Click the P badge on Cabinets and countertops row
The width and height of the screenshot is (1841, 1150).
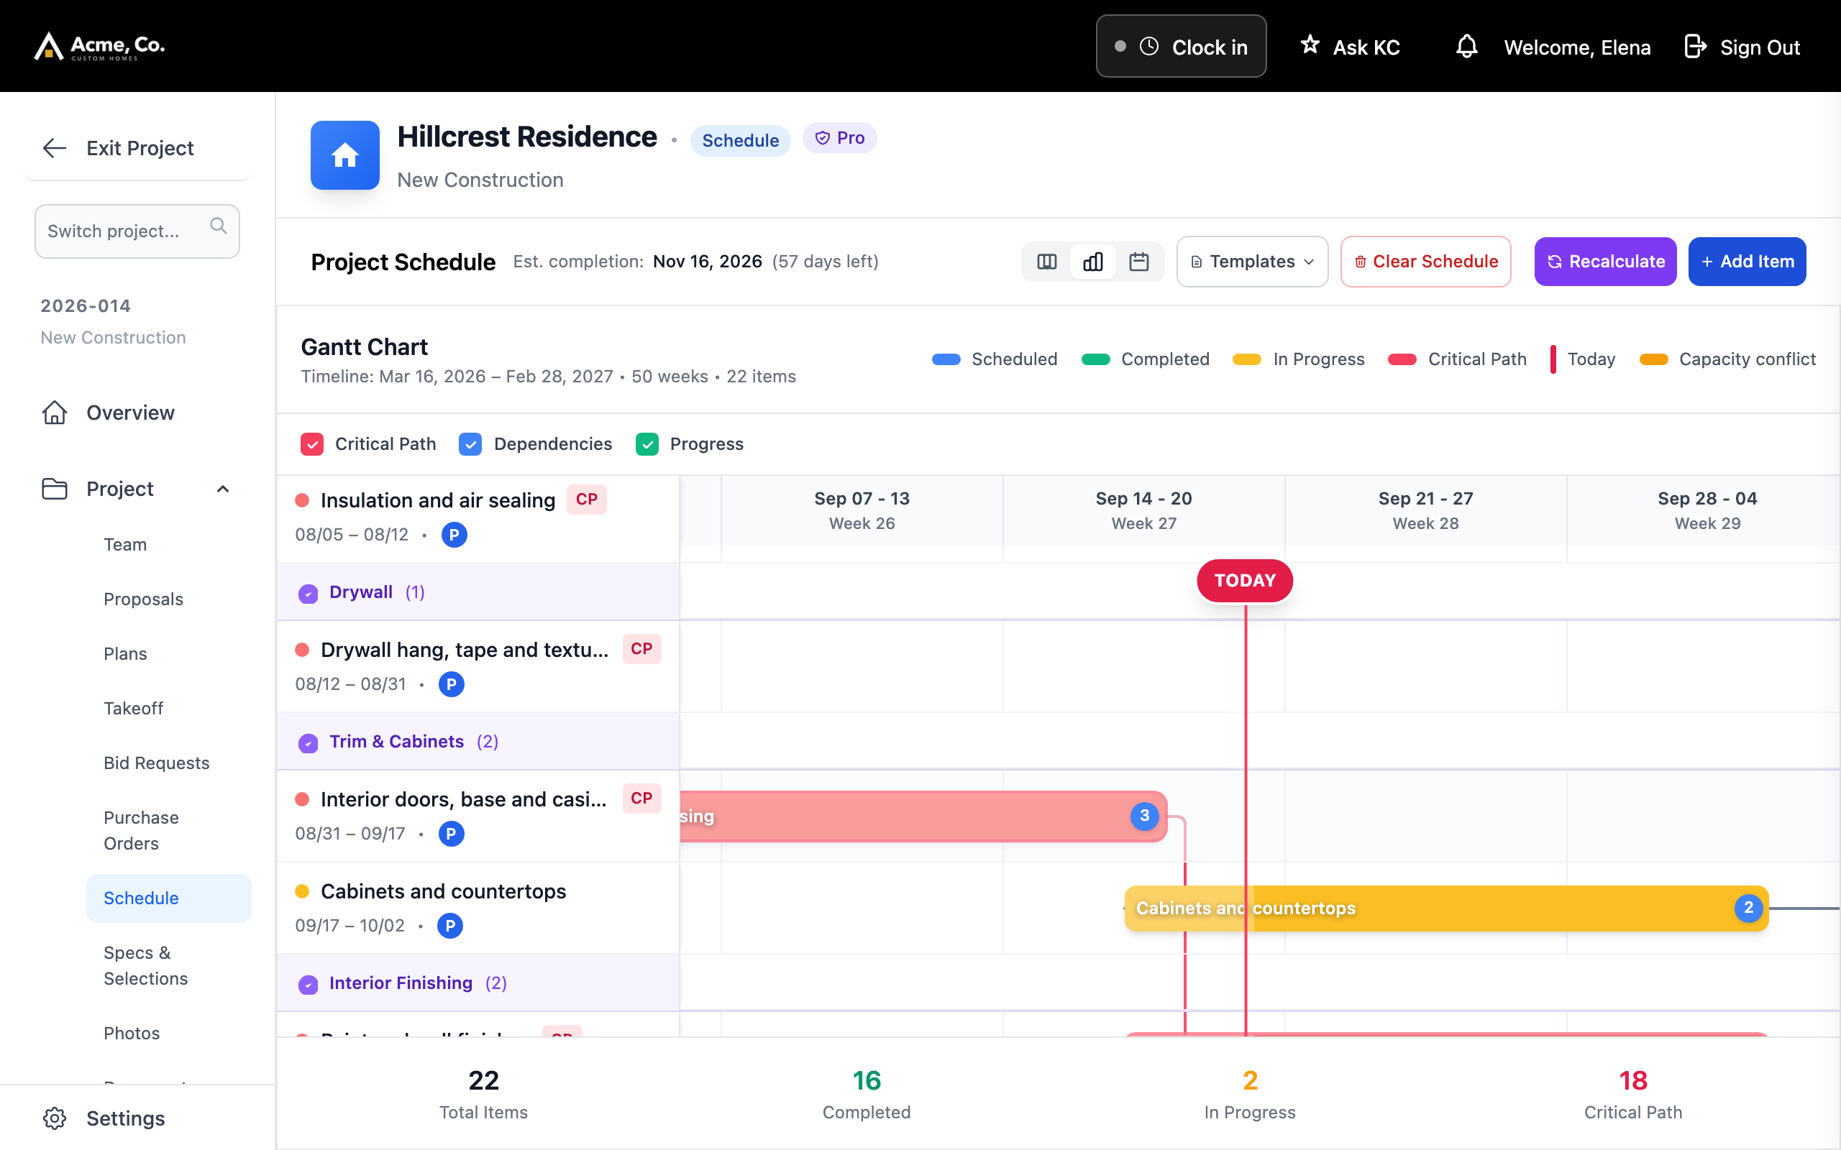coord(450,926)
